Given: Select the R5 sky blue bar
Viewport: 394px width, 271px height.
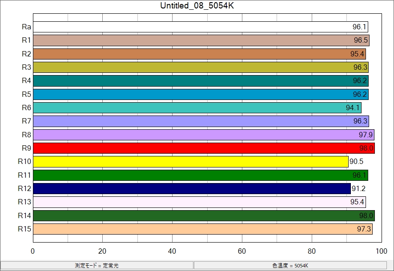Looking at the screenshot, I should (x=201, y=94).
